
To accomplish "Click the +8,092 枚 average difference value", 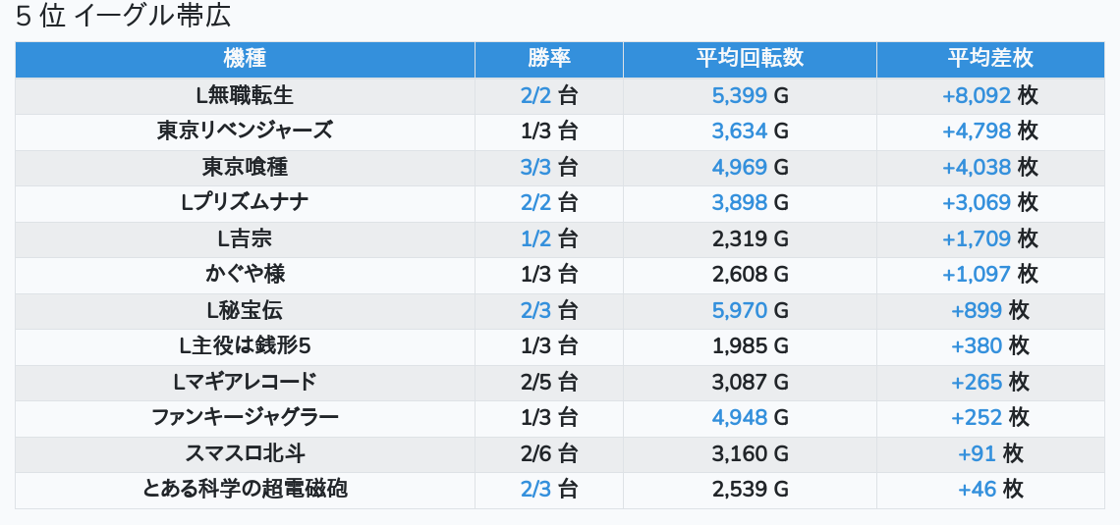I will point(989,95).
